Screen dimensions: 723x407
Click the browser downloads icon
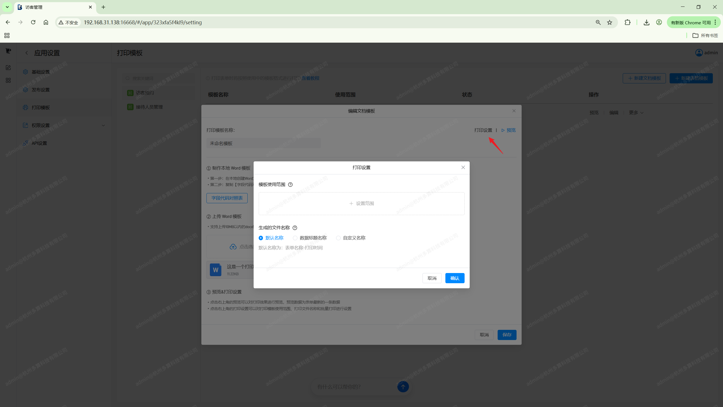pos(646,22)
